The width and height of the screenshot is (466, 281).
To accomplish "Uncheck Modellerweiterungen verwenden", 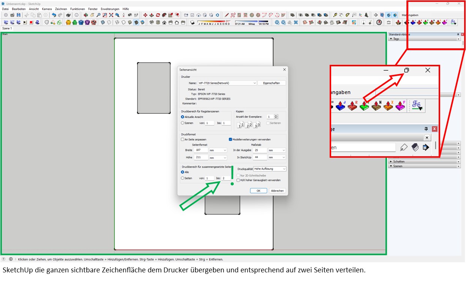I will 230,139.
